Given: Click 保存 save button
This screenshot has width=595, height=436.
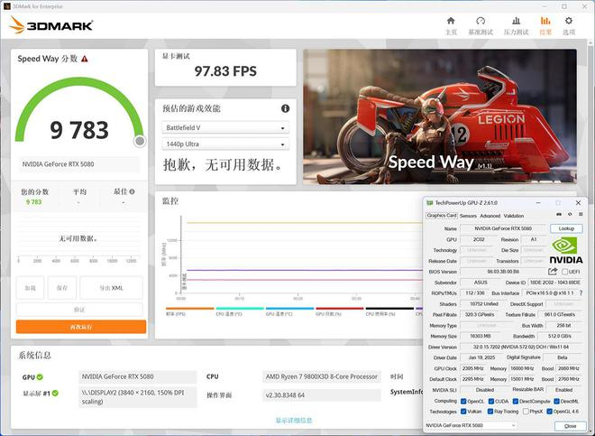Looking at the screenshot, I should 62,288.
